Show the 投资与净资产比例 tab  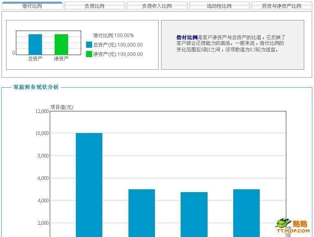[281, 6]
